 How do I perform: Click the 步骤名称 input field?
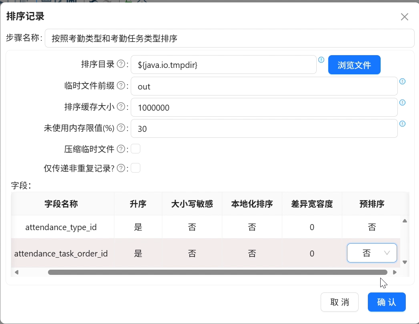(x=229, y=38)
